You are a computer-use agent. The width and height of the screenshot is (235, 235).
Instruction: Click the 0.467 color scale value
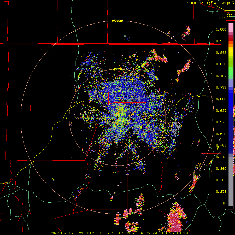pos(221,145)
